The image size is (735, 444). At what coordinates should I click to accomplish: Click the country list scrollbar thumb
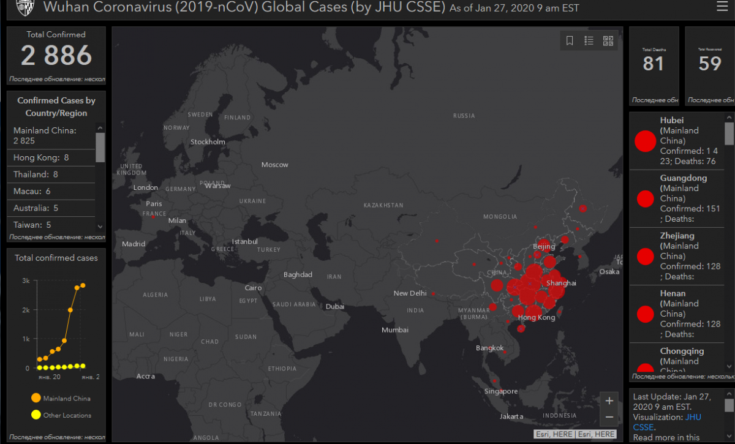click(100, 147)
